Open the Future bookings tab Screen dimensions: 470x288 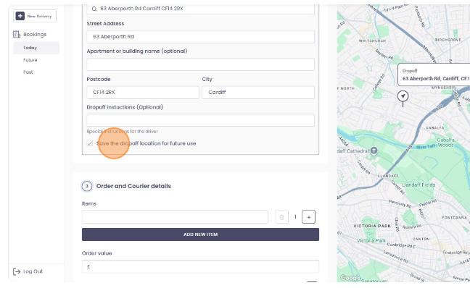(30, 60)
